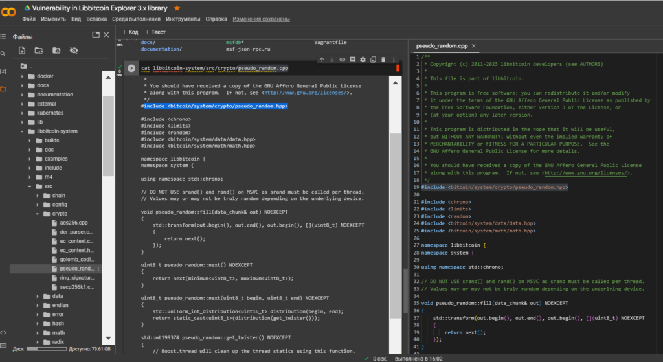Viewport: 663px width, 362px height.
Task: Close the pseudo_random.cpp editor tab
Action: [x=473, y=46]
